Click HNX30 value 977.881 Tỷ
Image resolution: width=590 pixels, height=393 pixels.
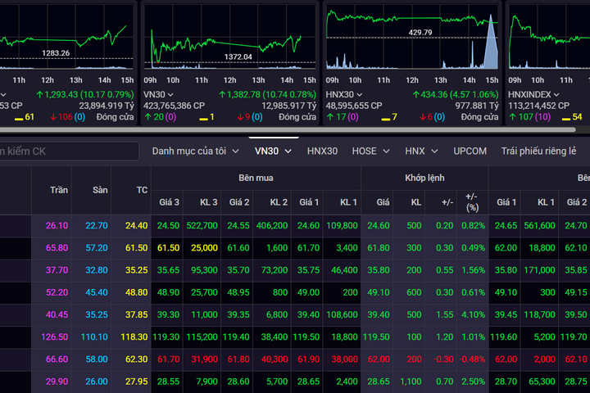pos(477,106)
